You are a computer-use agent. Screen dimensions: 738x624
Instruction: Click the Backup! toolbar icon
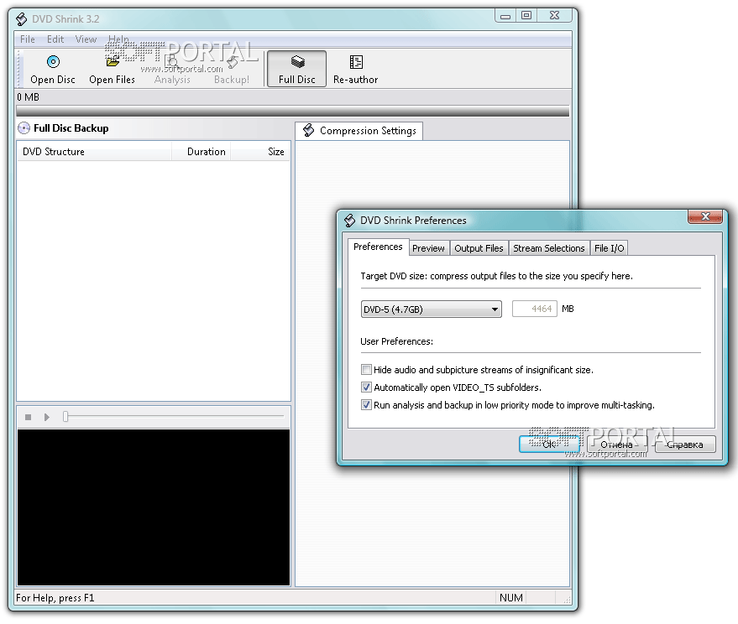click(x=231, y=62)
